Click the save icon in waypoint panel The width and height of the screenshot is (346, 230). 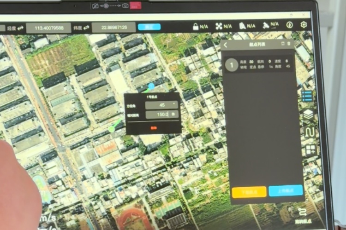click(283, 44)
